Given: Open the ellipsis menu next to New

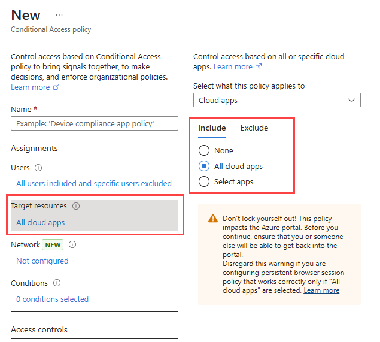Looking at the screenshot, I should pos(59,15).
